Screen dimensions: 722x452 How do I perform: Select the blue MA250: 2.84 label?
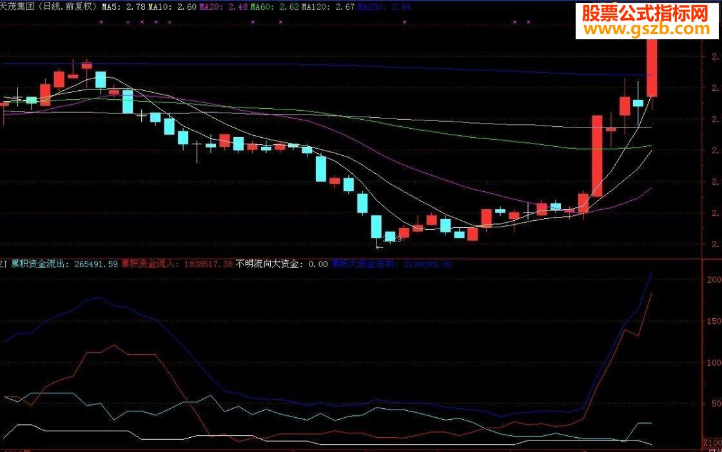[384, 7]
